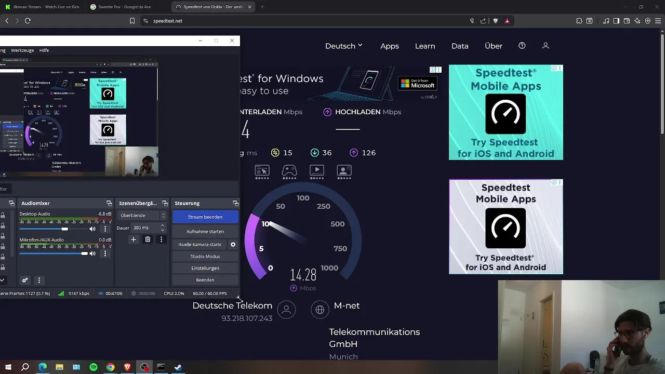
Task: Open a new browser tab
Action: [262, 7]
